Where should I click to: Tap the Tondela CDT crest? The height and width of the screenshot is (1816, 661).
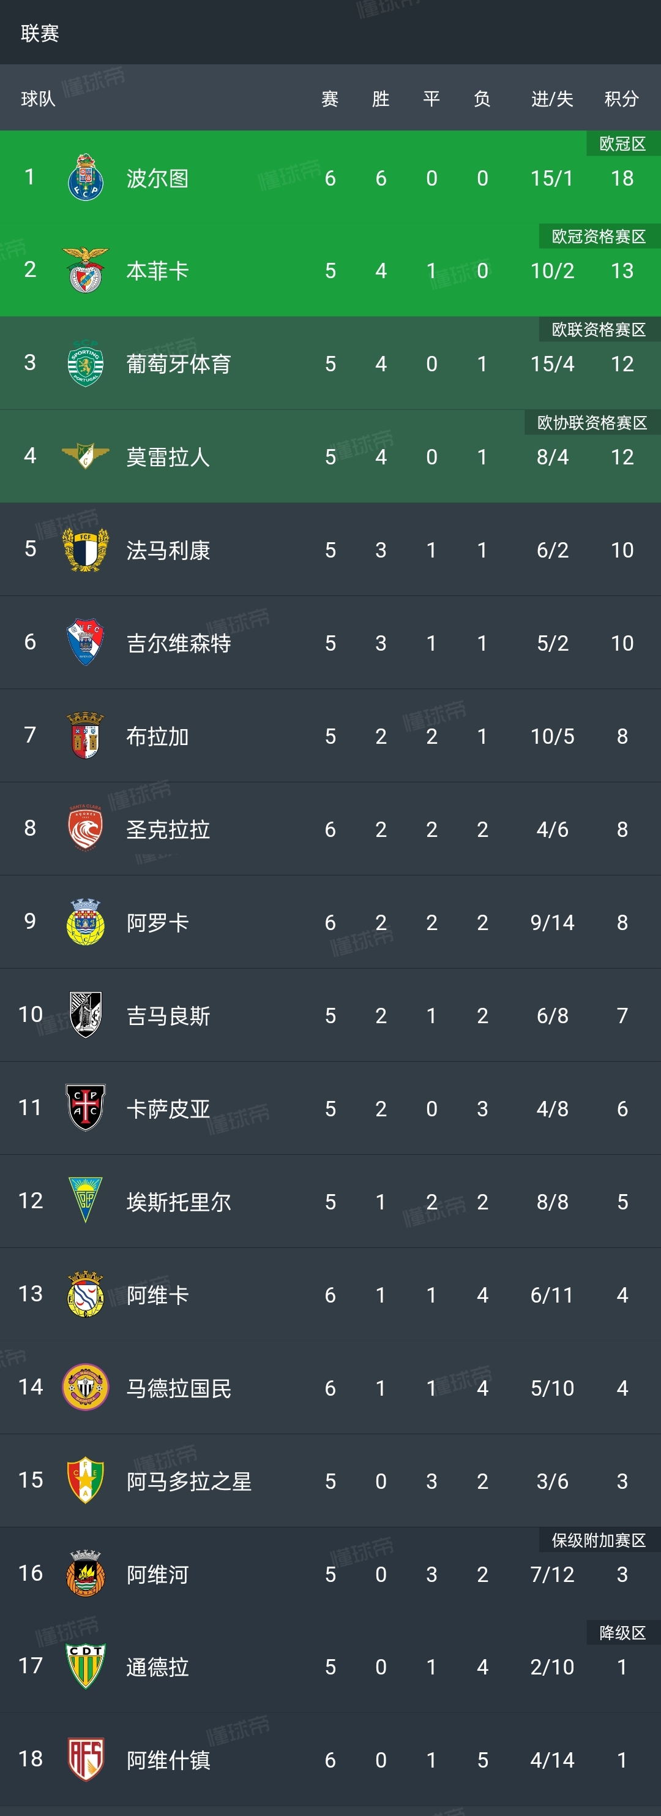(85, 1666)
